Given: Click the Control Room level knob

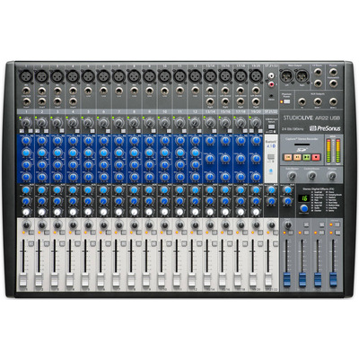Looking at the screenshot, I should pyautogui.click(x=311, y=176).
